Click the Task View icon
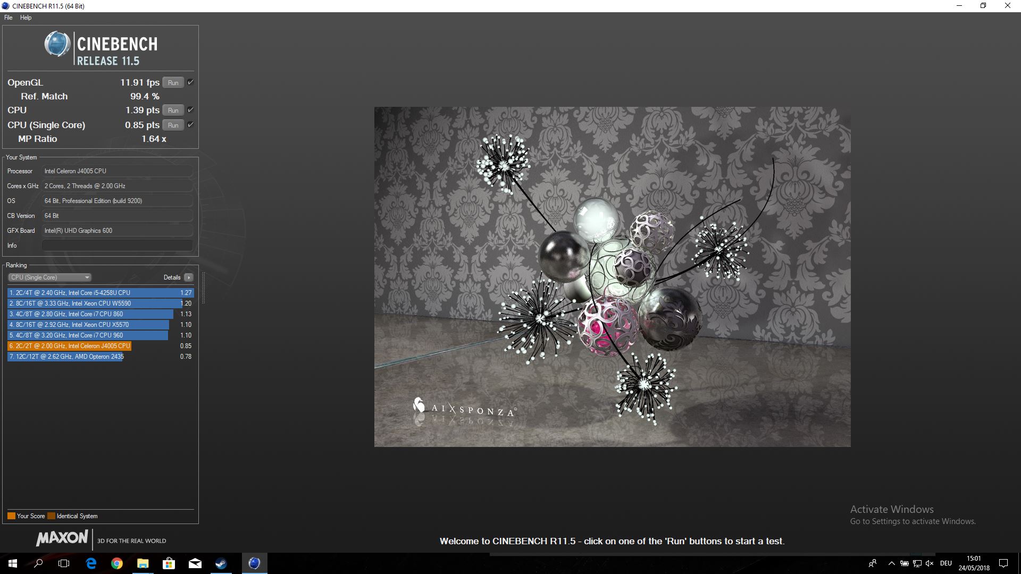 click(64, 563)
